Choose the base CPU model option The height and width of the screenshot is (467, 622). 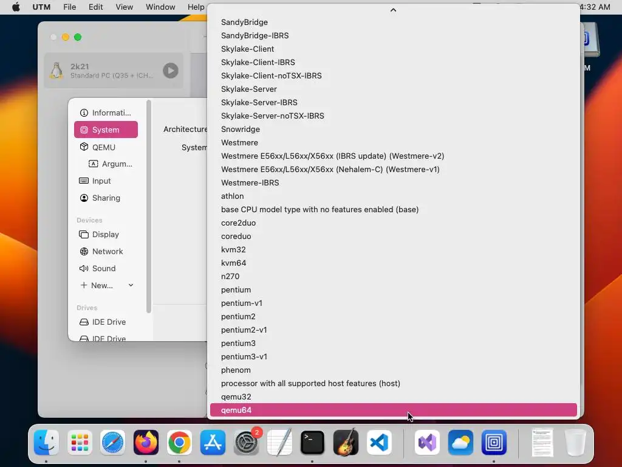(x=393, y=209)
